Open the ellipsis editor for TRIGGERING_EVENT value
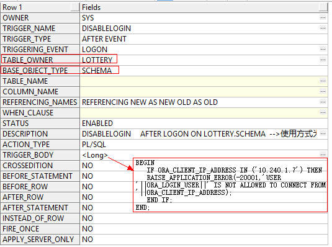This screenshot has width=332, height=247. (323, 50)
